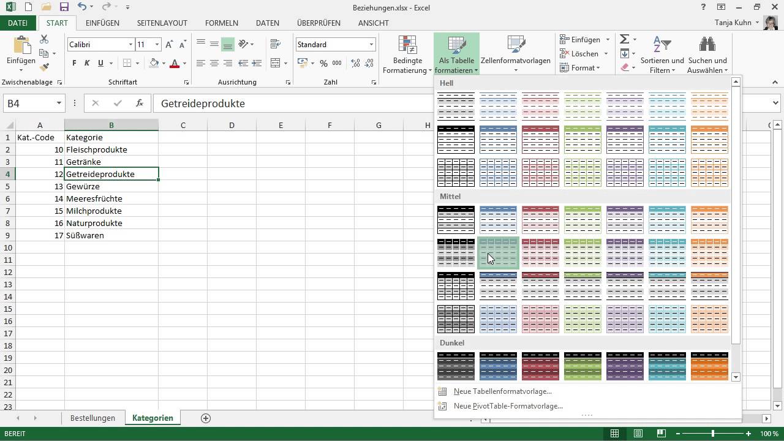Align text right
The image size is (784, 441).
[x=228, y=63]
